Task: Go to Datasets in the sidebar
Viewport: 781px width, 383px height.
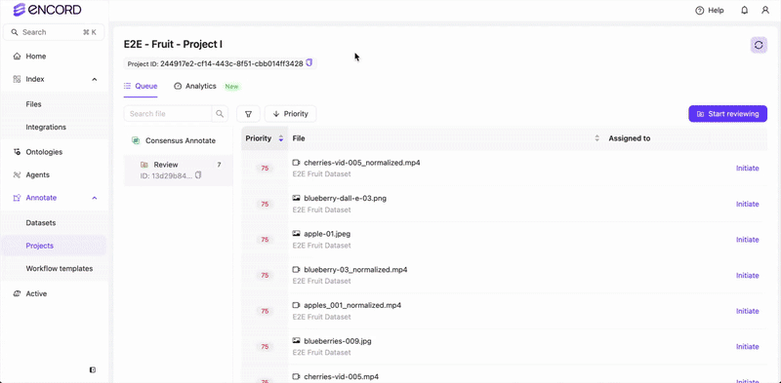Action: pyautogui.click(x=41, y=222)
